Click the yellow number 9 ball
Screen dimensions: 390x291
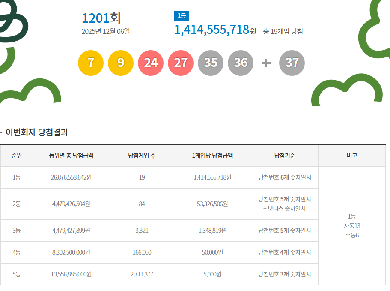click(x=121, y=63)
